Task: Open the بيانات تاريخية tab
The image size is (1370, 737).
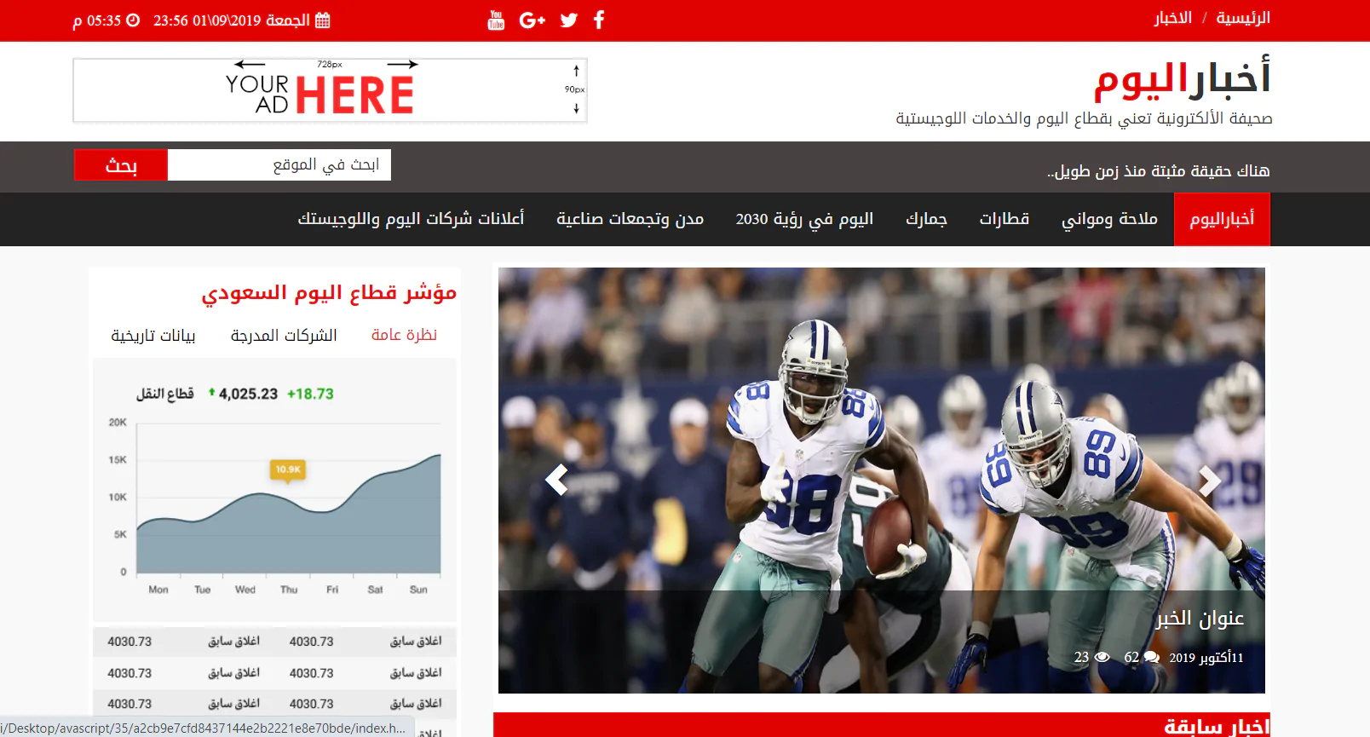Action: coord(153,336)
